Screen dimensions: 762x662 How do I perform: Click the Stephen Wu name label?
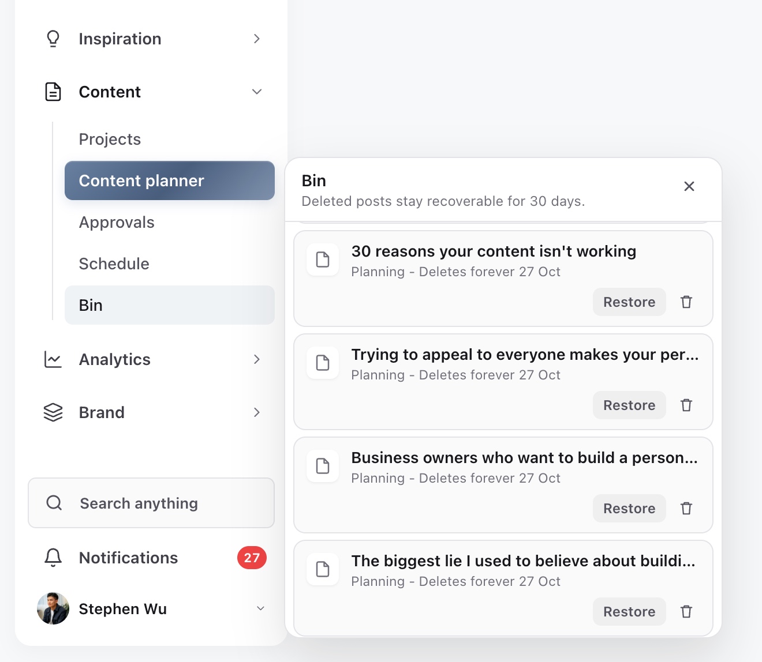pyautogui.click(x=123, y=609)
